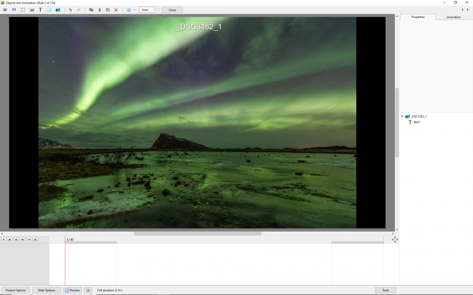Switch to the Properties tab
473x295 pixels.
coord(418,17)
